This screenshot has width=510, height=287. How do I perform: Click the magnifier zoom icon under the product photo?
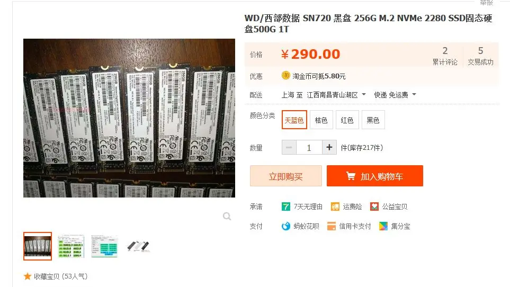click(227, 216)
